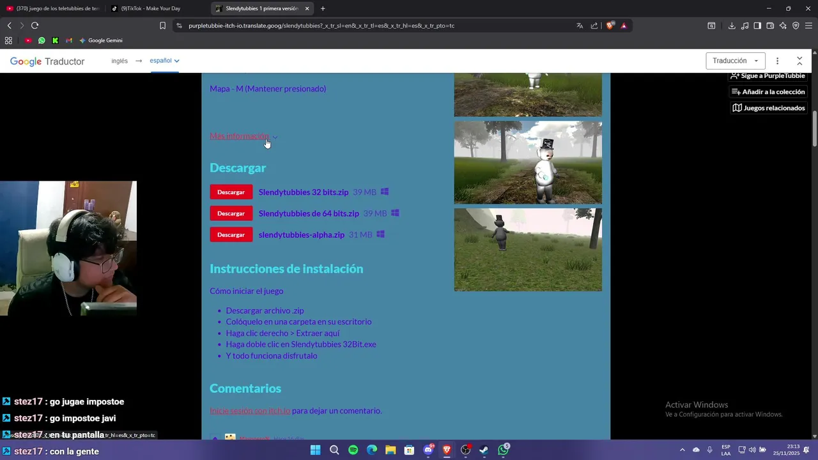This screenshot has width=818, height=460.
Task: Open WhatsApp bookmark in bookmarks bar
Action: pyautogui.click(x=42, y=40)
